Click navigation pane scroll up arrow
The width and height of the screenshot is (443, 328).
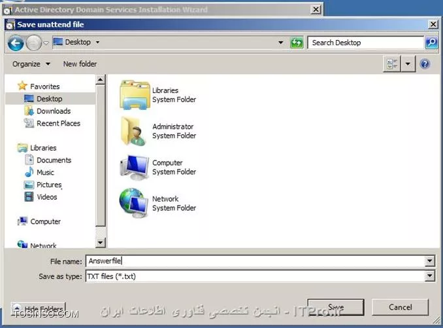[x=101, y=80]
